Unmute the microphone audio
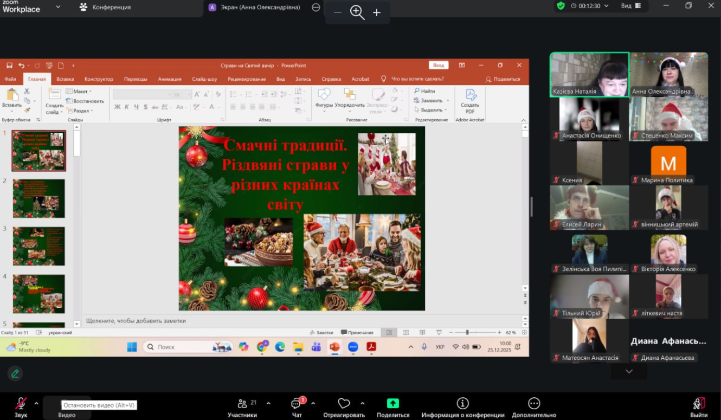The image size is (721, 420). point(21,404)
